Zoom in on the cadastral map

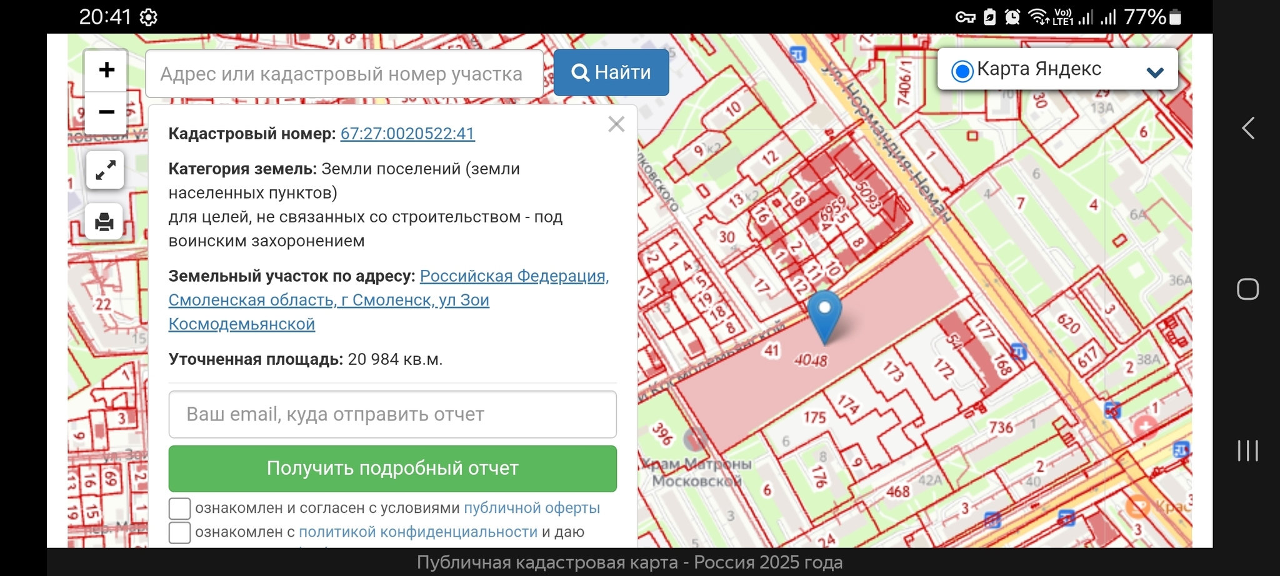tap(106, 70)
